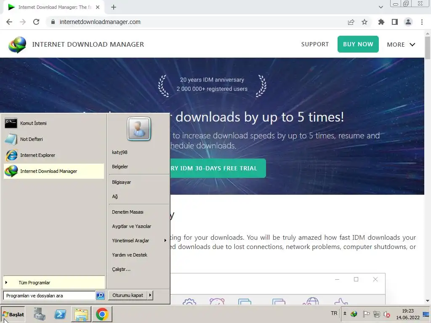Viewport: 431px width, 323px height.
Task: Reload the current page
Action: point(36,22)
